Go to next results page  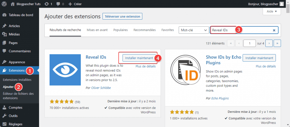[x=269, y=43]
